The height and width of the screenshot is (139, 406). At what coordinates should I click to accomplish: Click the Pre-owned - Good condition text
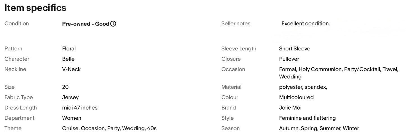pos(85,24)
